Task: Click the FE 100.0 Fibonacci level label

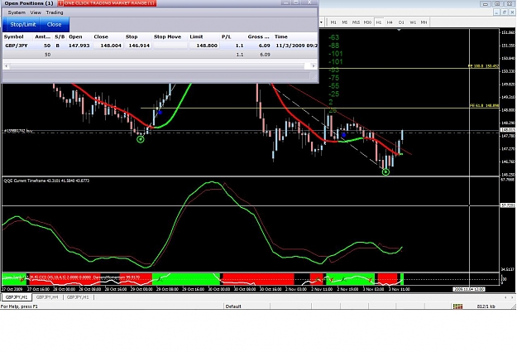Action: [x=484, y=66]
